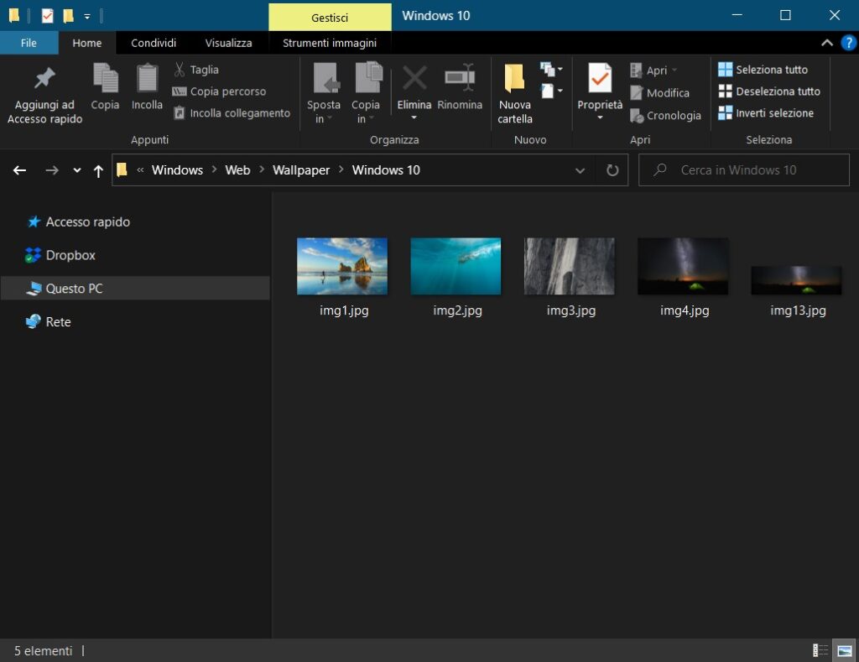
Task: Open the Visualizza ribbon tab
Action: 228,43
